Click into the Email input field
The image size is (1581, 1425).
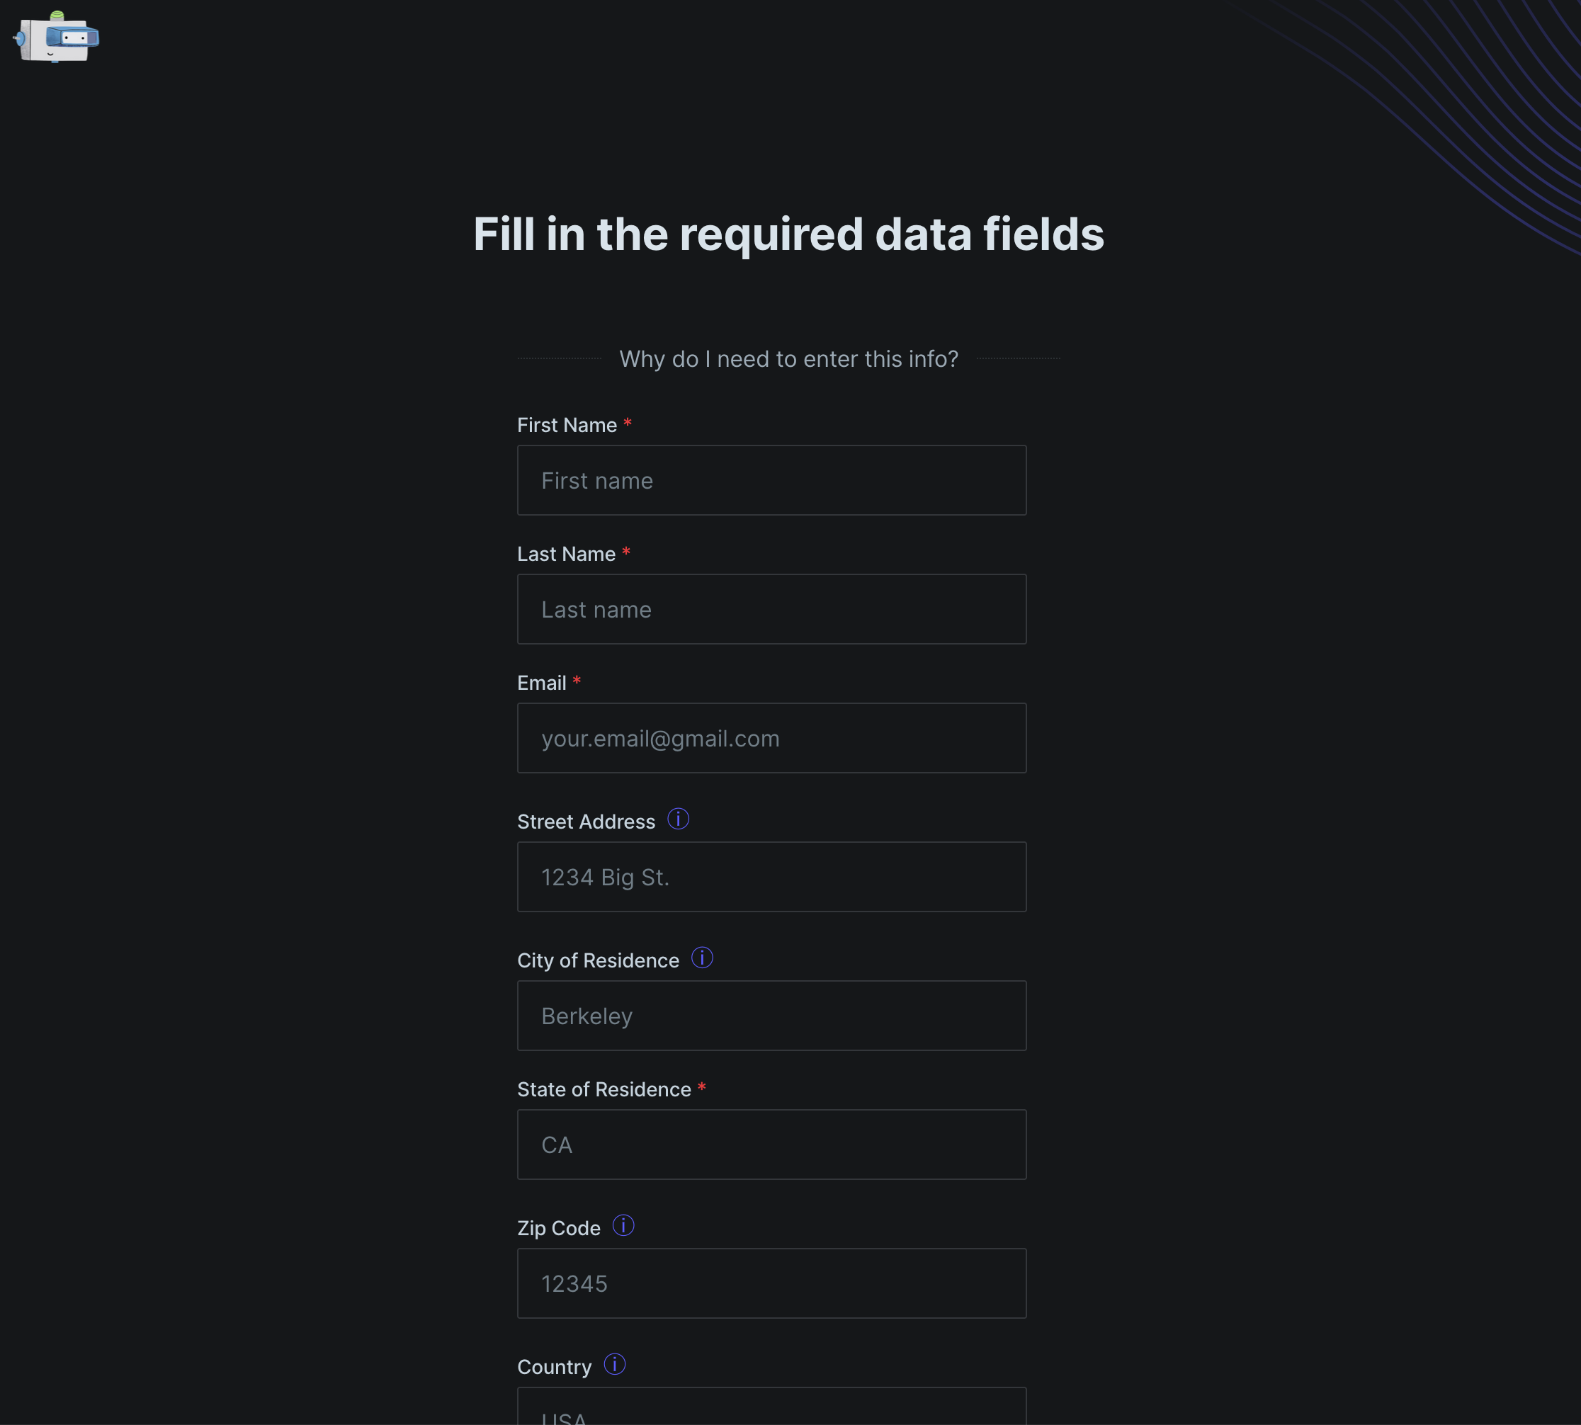[x=771, y=737]
